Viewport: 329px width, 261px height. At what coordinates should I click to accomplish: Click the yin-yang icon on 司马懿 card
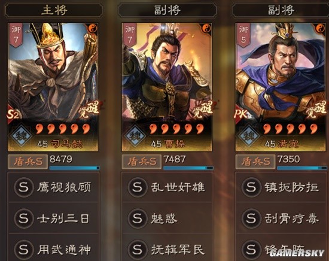pyautogui.click(x=93, y=28)
